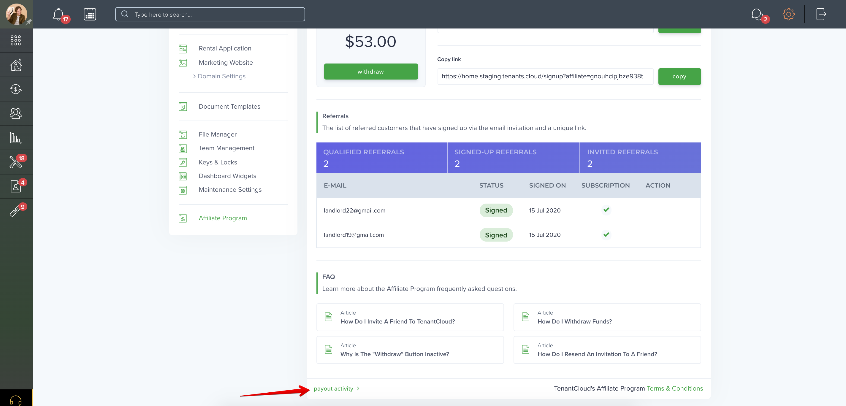This screenshot has width=846, height=406.
Task: Click the Marketing Website icon
Action: [x=183, y=63]
